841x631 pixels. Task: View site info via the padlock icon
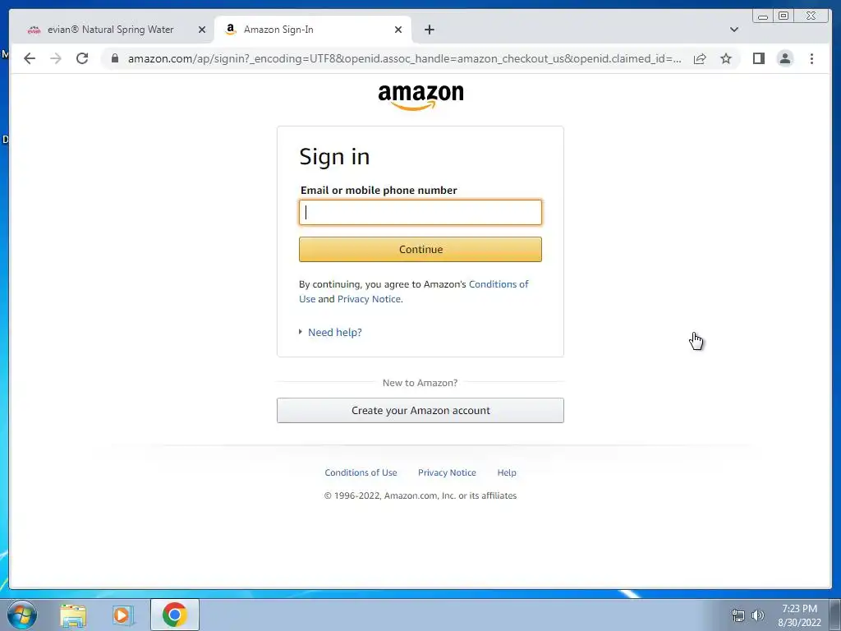(x=115, y=58)
